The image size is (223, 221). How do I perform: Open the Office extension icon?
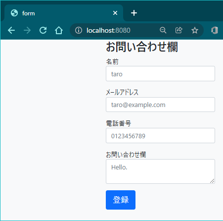point(215,30)
